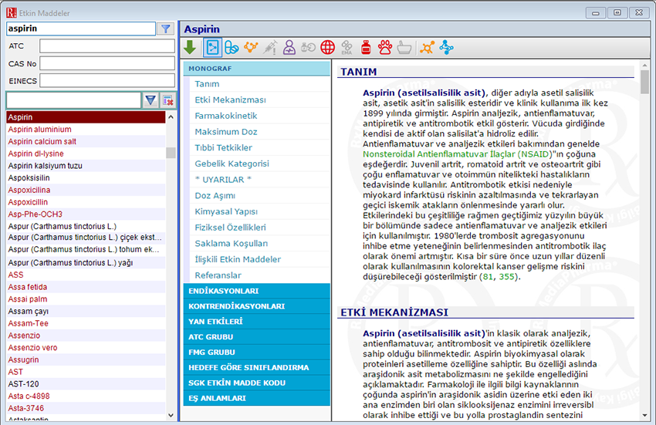Apply the list filter funnel icon
Image resolution: width=656 pixels, height=425 pixels.
click(150, 100)
